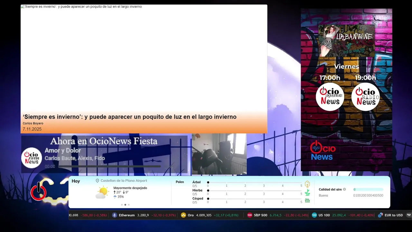412x232 pixels.
Task: Click the Ethereum price 3.280,9
Action: [143, 215]
